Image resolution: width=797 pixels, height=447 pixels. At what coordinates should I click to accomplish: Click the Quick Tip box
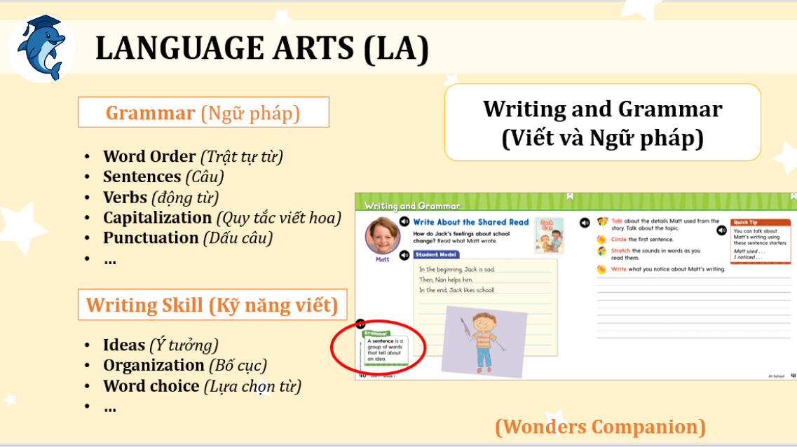pyautogui.click(x=760, y=240)
